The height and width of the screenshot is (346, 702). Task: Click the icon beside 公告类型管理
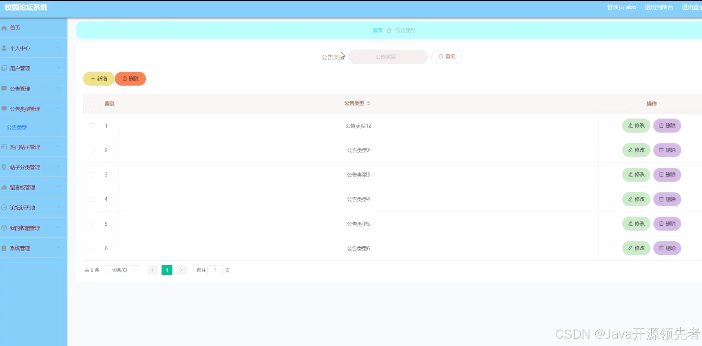[4, 109]
